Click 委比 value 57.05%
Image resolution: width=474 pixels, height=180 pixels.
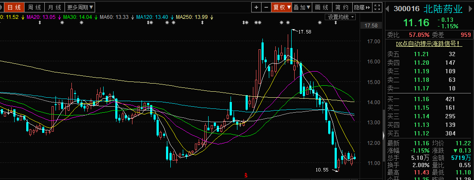coord(419,35)
